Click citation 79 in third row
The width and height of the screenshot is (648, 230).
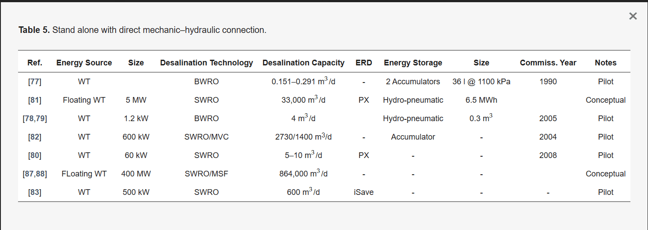40,119
